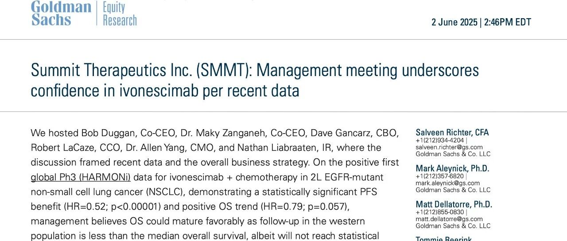
Task: Click the HR=0.79 OS trend text
Action: pyautogui.click(x=280, y=207)
